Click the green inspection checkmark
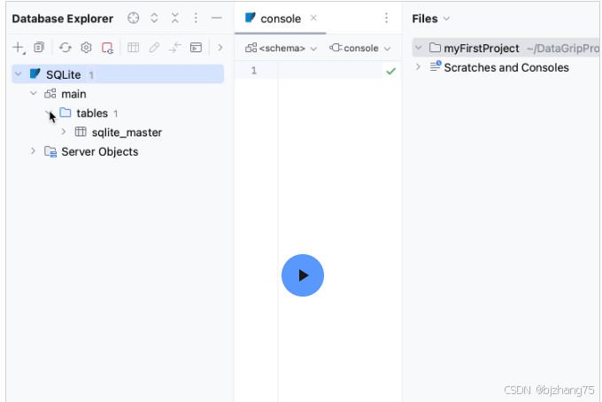This screenshot has height=402, width=602. click(390, 71)
